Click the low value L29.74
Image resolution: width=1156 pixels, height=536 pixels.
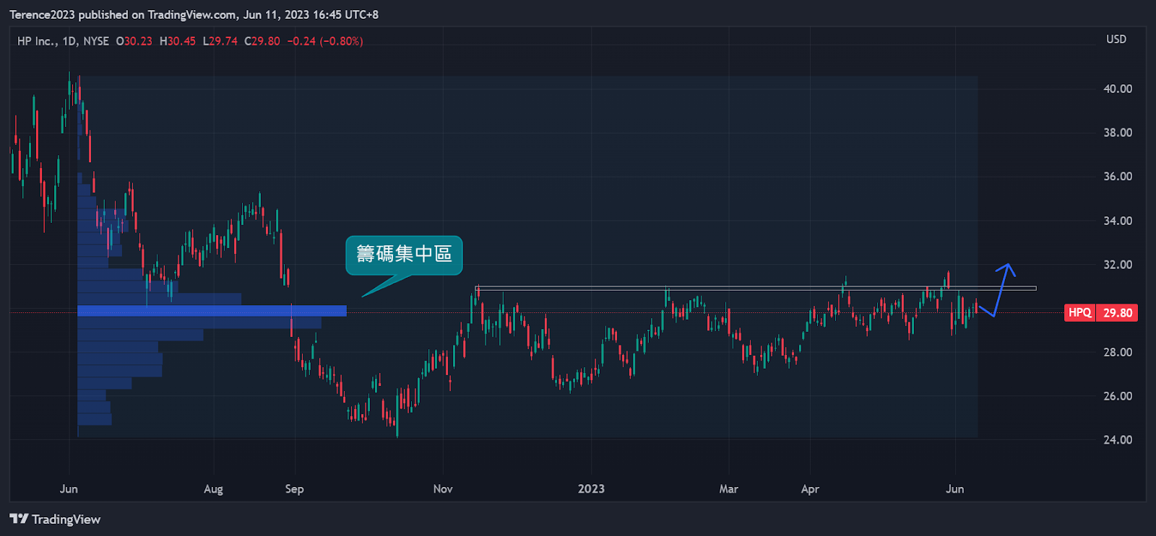[x=220, y=41]
